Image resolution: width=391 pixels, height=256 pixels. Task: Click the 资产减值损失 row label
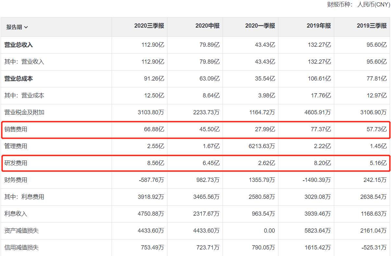click(x=21, y=231)
